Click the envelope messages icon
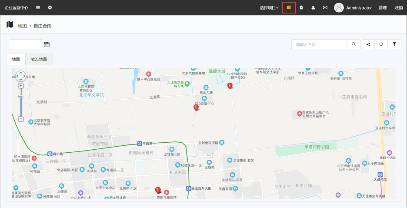Image resolution: width=407 pixels, height=208 pixels. (x=325, y=8)
